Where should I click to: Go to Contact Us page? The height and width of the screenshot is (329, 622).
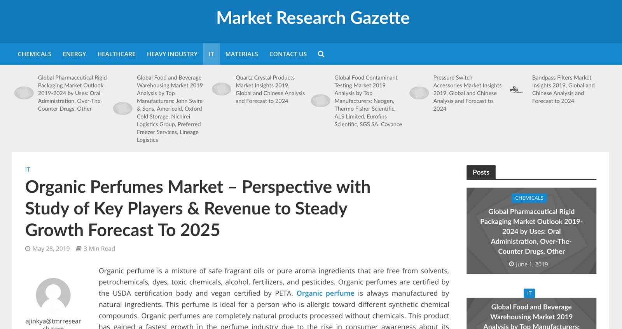pos(288,54)
